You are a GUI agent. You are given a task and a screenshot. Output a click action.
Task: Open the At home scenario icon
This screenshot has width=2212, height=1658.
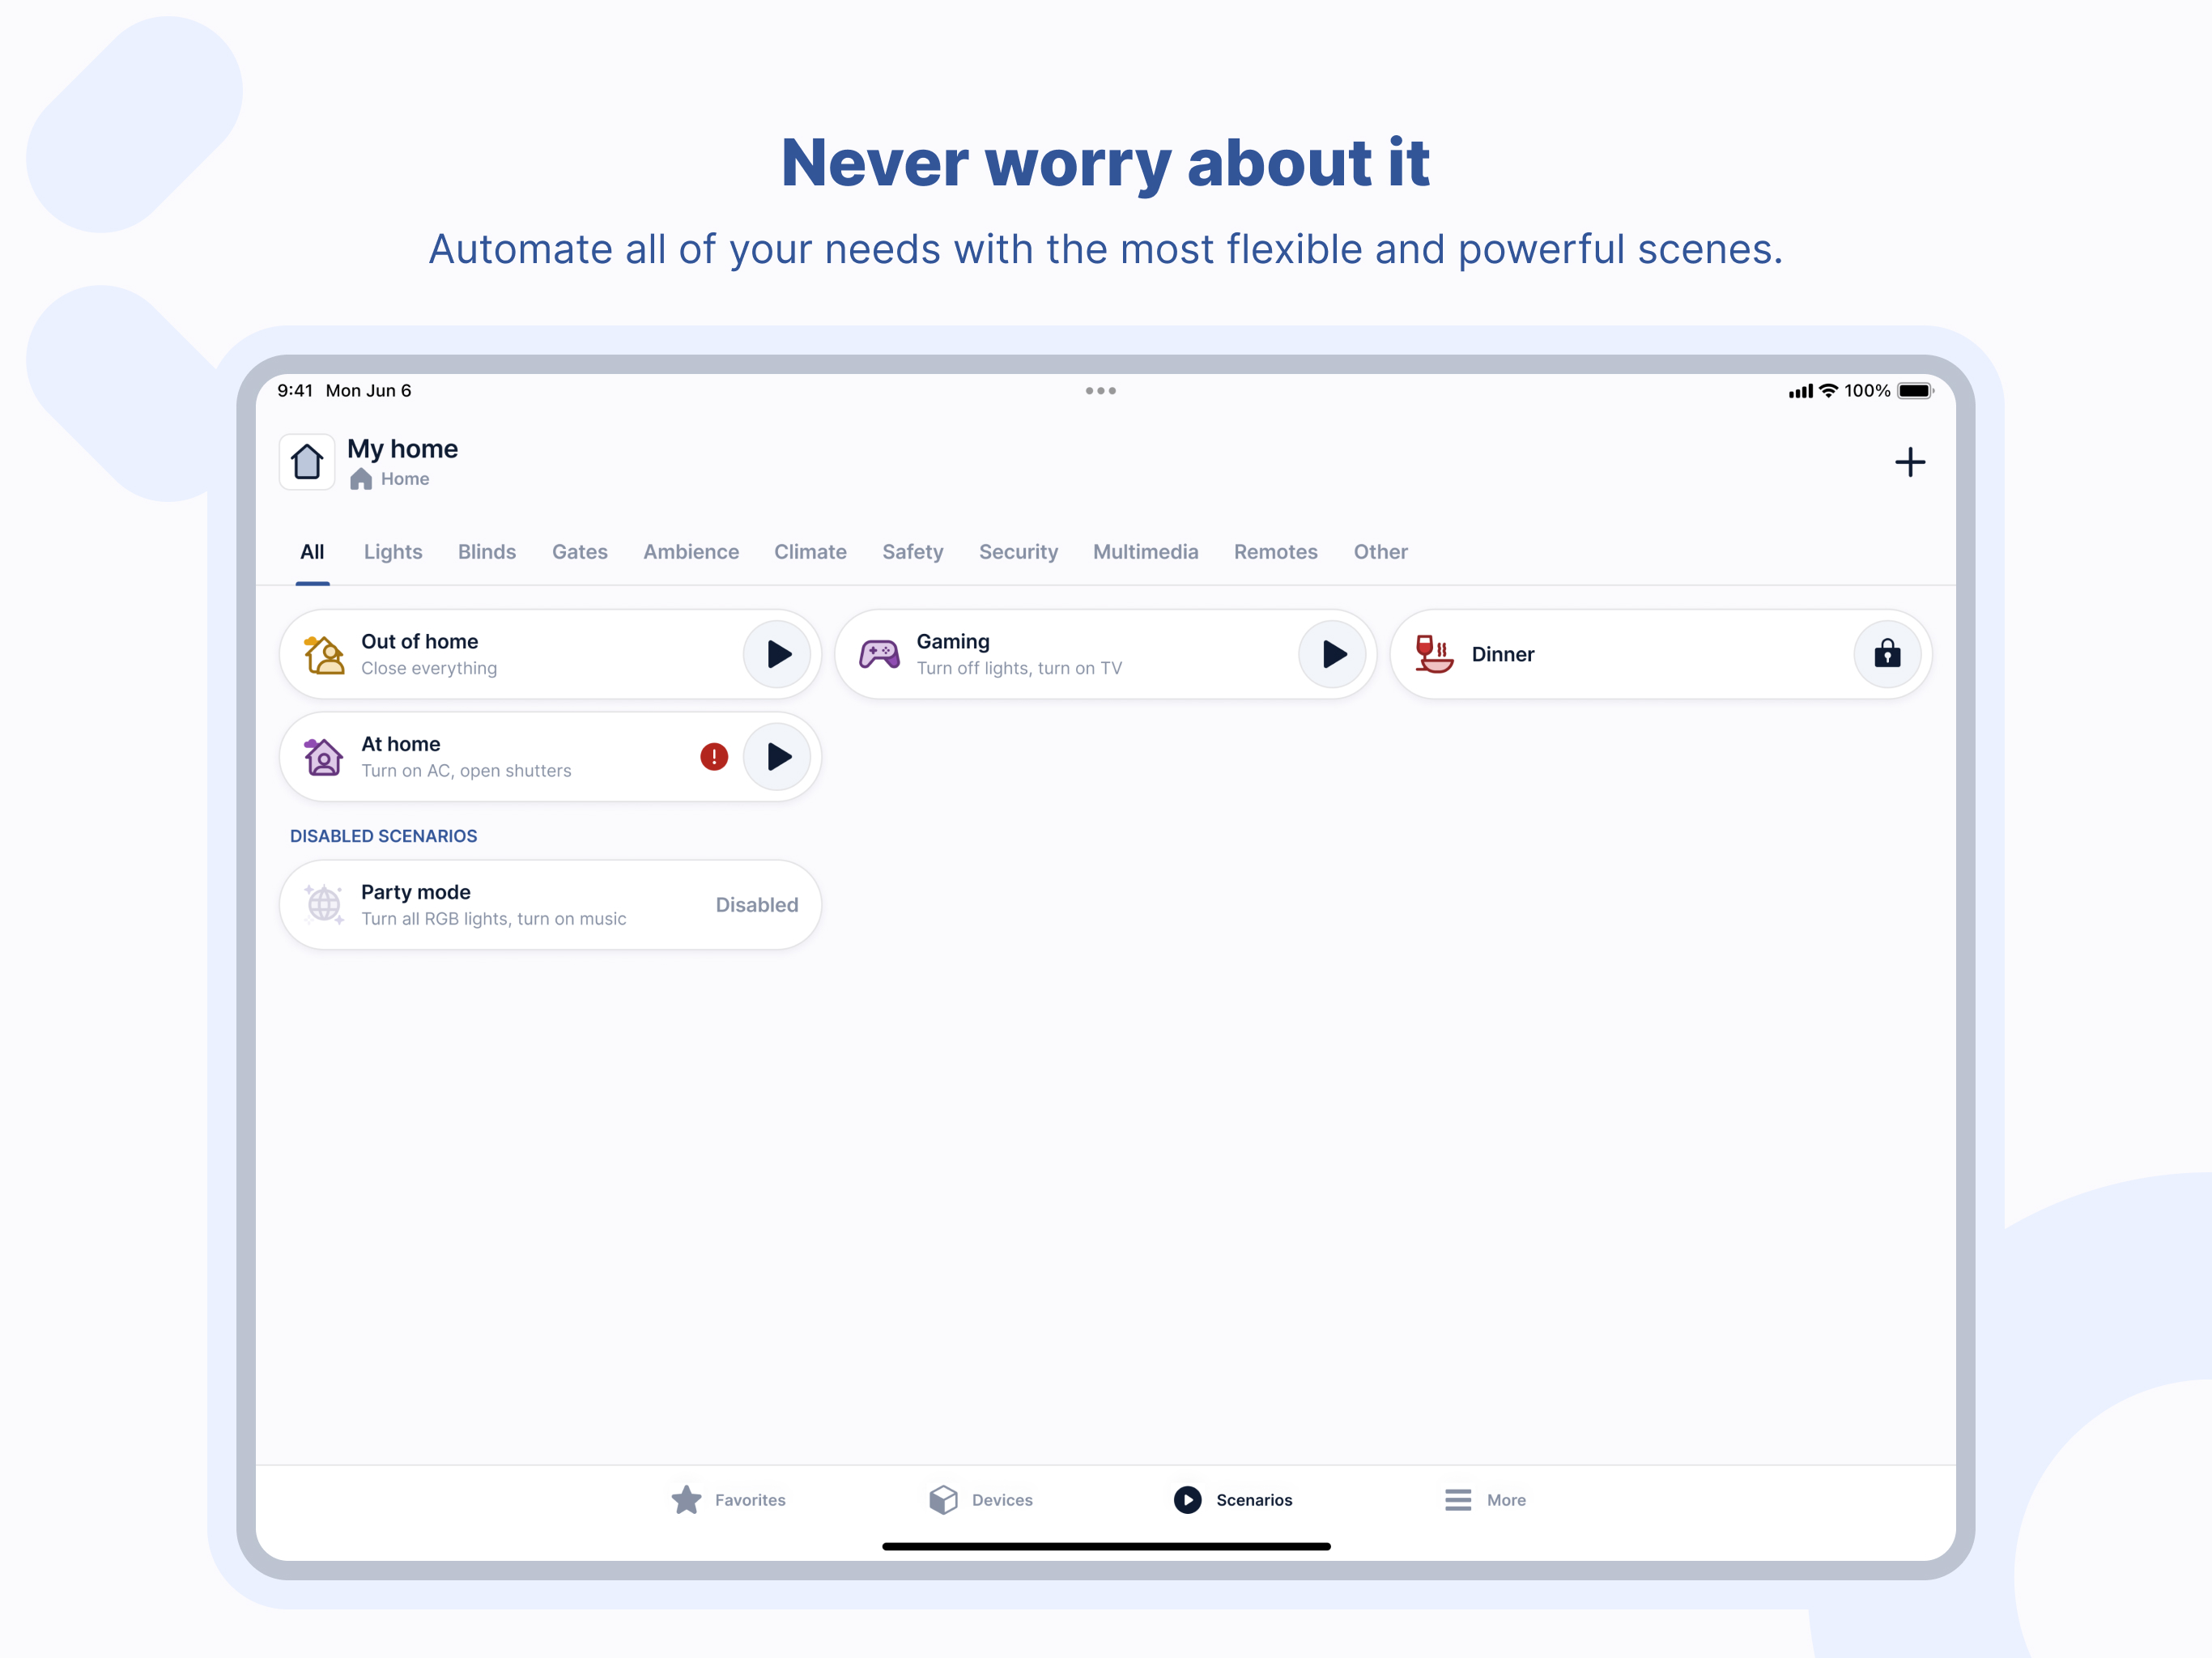pos(323,757)
